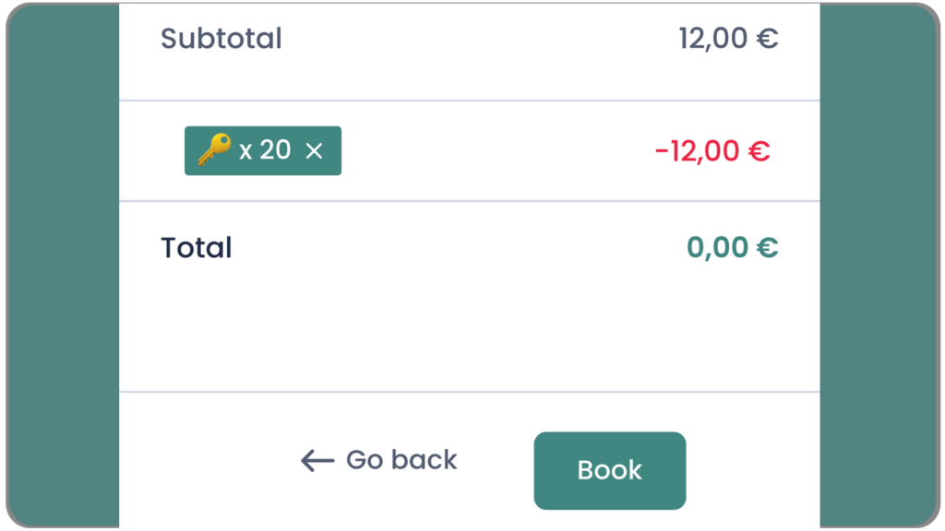The height and width of the screenshot is (531, 945).
Task: Click empty white space below the Total row
Action: [x=469, y=332]
